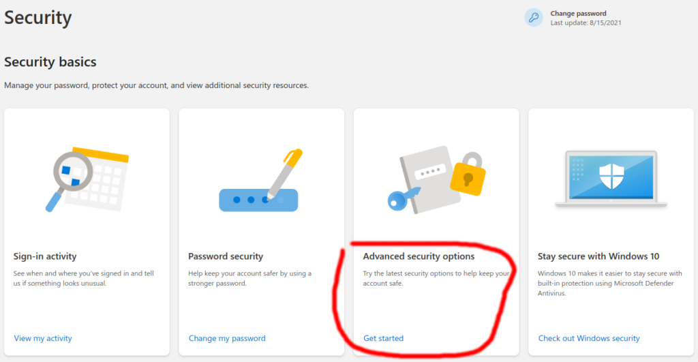Click the Change password text at top right
Viewport: 698px width, 362px height.
(578, 14)
